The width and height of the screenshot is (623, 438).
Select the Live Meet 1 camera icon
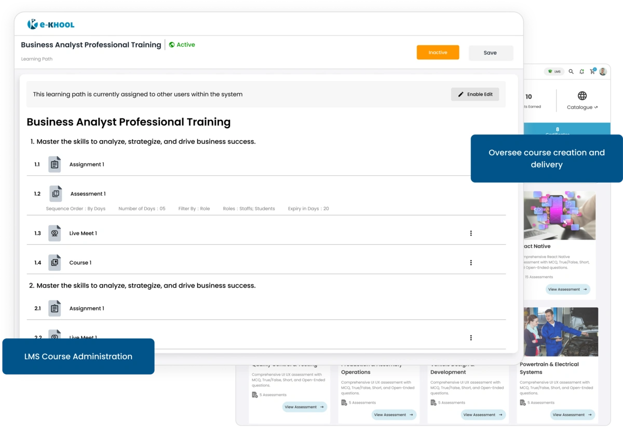pos(55,232)
